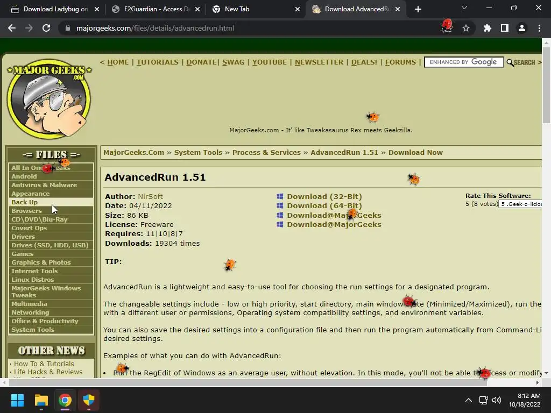
Task: Reload the current page
Action: click(x=46, y=28)
